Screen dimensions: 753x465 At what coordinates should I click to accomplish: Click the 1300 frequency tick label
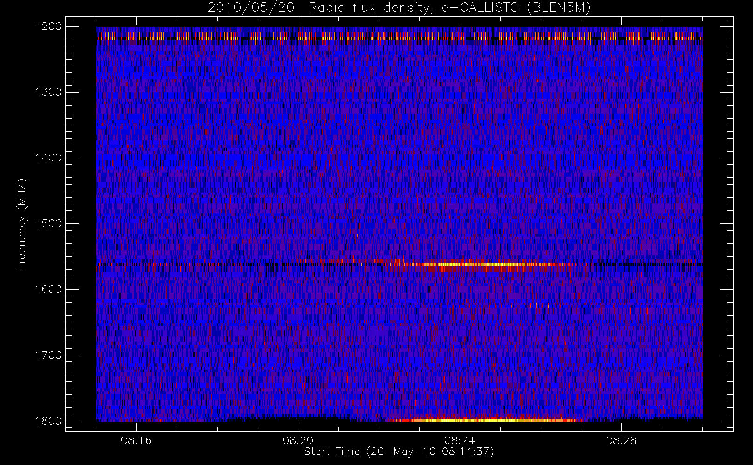click(x=48, y=92)
